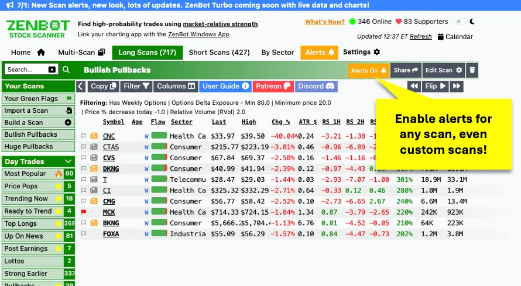Open CVS news icon
The image size is (521, 286).
point(94,158)
